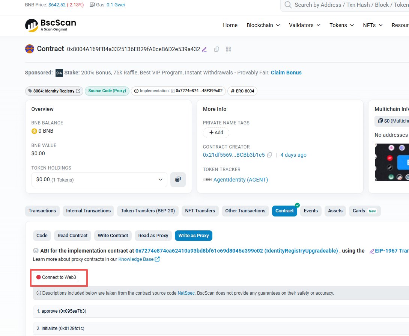Open the Cards tab
The width and height of the screenshot is (409, 336).
pos(365,211)
